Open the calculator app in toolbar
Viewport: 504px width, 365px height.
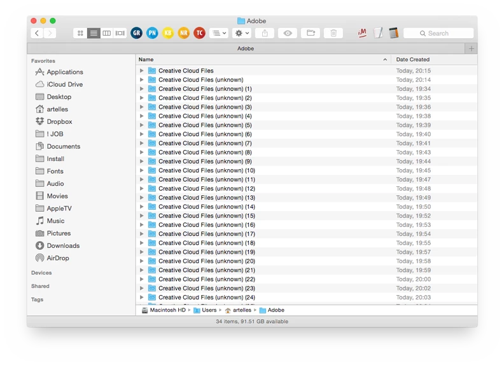click(394, 33)
